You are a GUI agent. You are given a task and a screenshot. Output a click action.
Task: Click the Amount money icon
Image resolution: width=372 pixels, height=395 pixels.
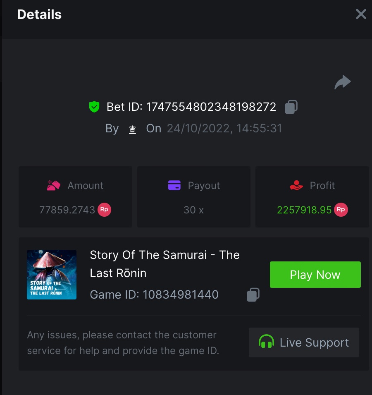(x=54, y=186)
